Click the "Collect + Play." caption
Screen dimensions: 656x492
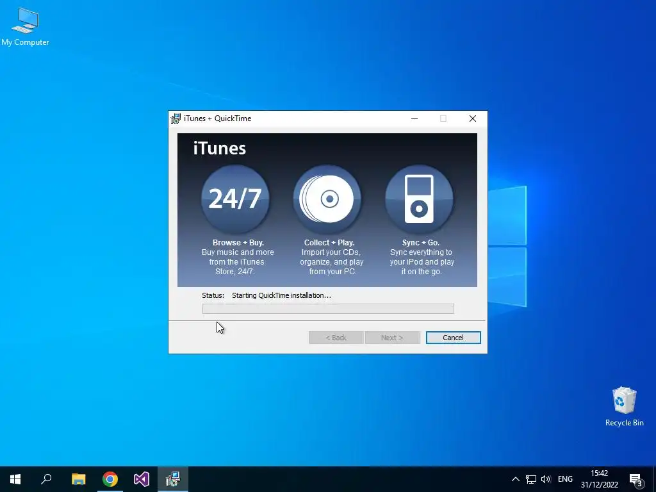pos(329,243)
